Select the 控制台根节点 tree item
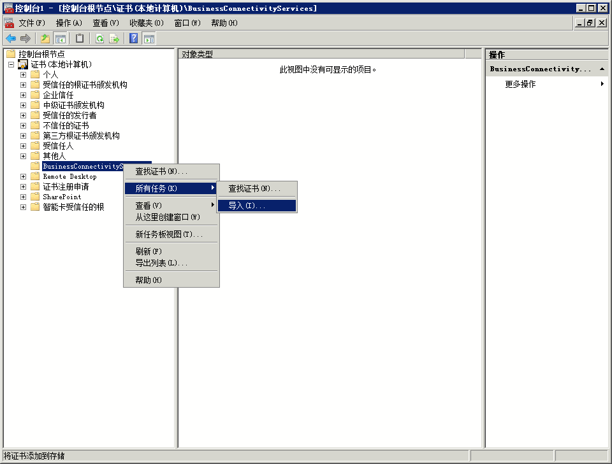The width and height of the screenshot is (612, 464). 42,53
